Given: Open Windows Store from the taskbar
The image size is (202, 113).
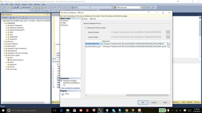Looking at the screenshot, I should 74,110.
